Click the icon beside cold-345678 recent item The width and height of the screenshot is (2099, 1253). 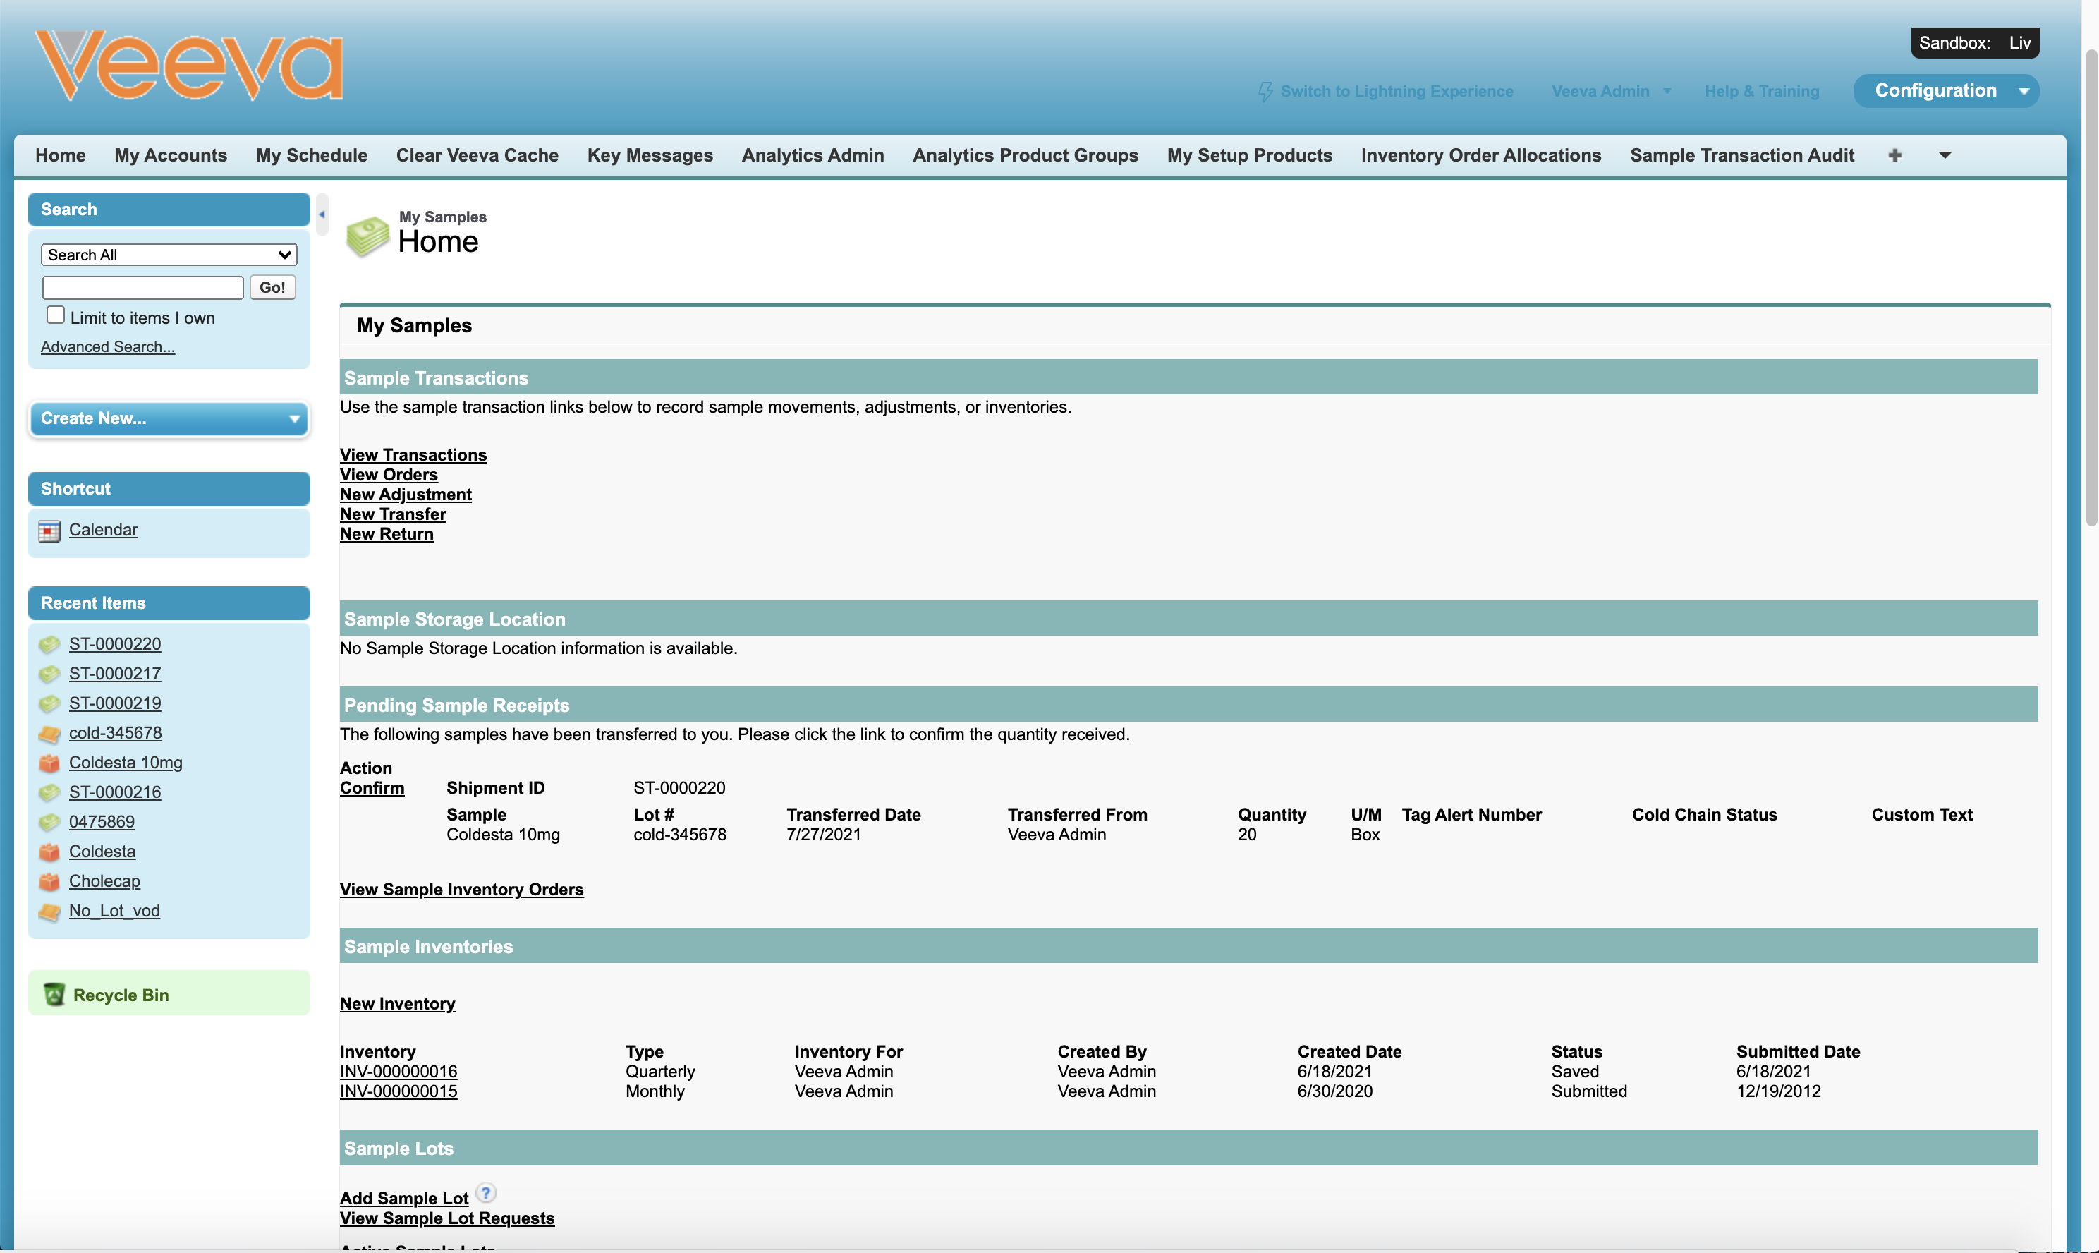coord(50,734)
